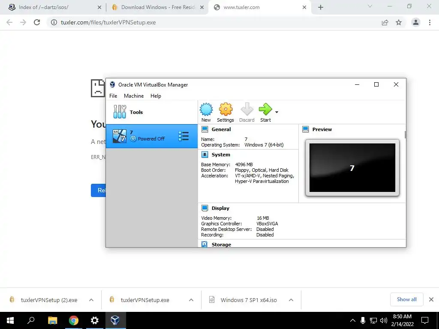Image resolution: width=439 pixels, height=329 pixels.
Task: Click the Display section icon
Action: (x=204, y=208)
